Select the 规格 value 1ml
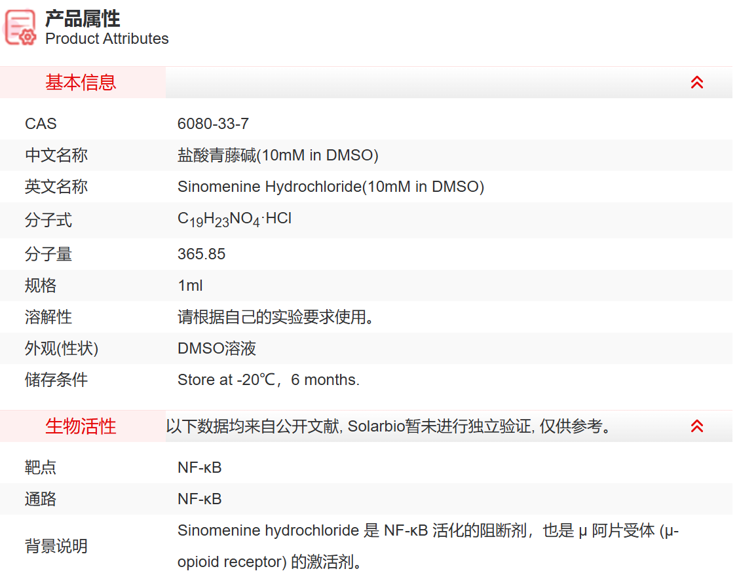The height and width of the screenshot is (588, 739). click(x=191, y=285)
